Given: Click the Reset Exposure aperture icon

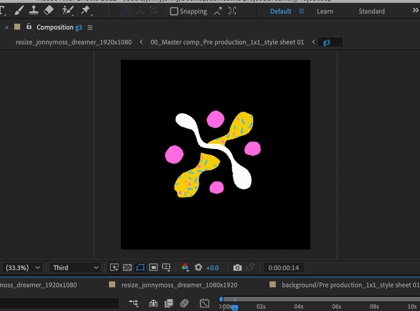Looking at the screenshot, I should (x=198, y=267).
